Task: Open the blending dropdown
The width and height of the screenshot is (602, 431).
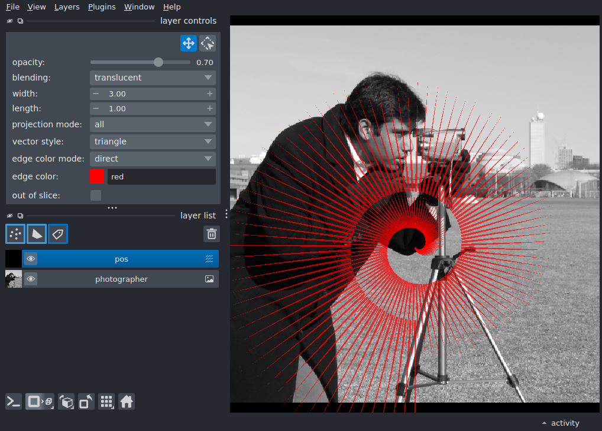Action: [153, 78]
